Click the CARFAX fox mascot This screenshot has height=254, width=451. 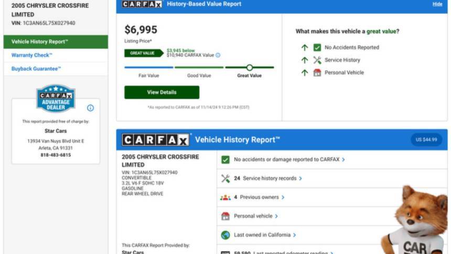click(x=415, y=220)
